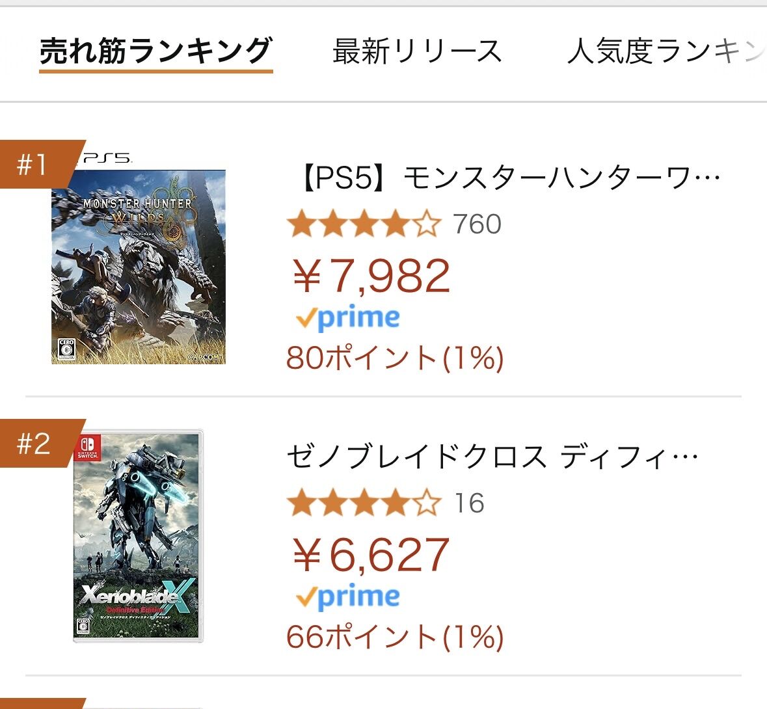Image resolution: width=767 pixels, height=709 pixels.
Task: Click the PS5 logo above cover
Action: pos(104,158)
